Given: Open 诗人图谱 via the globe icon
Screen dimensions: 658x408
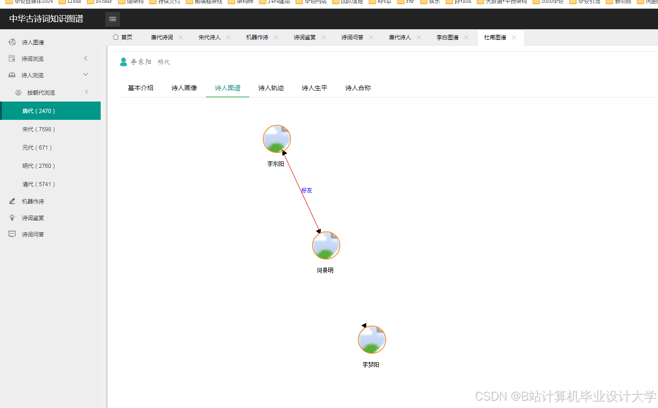Looking at the screenshot, I should point(12,42).
